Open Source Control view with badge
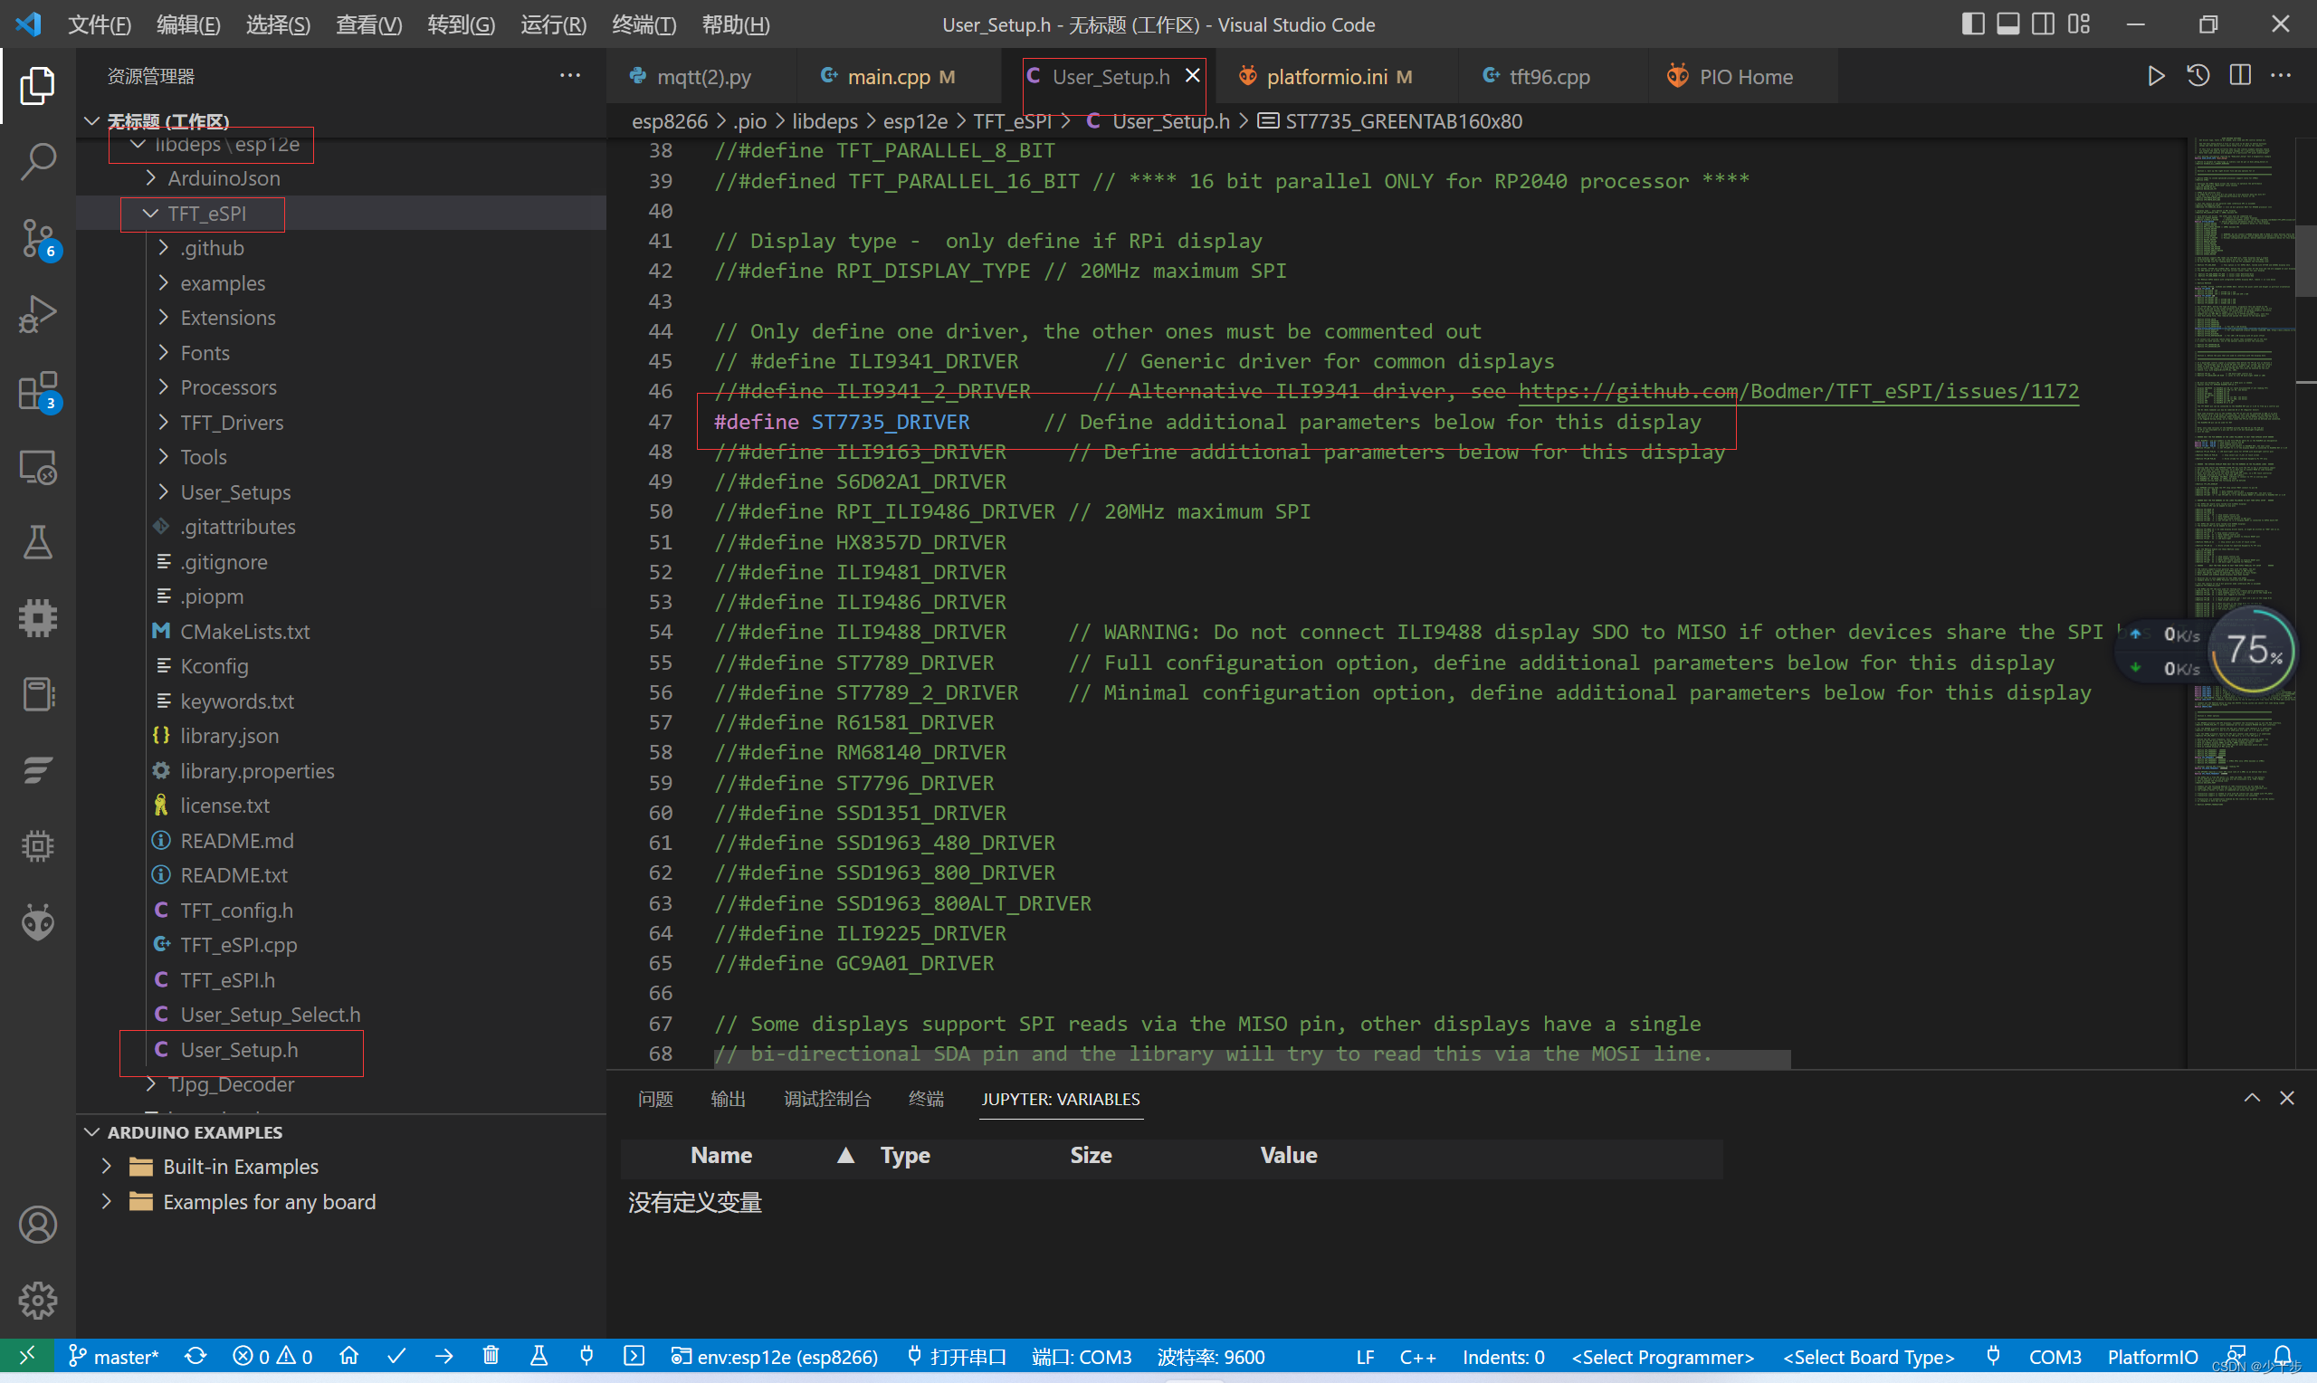The height and width of the screenshot is (1383, 2317). tap(37, 239)
